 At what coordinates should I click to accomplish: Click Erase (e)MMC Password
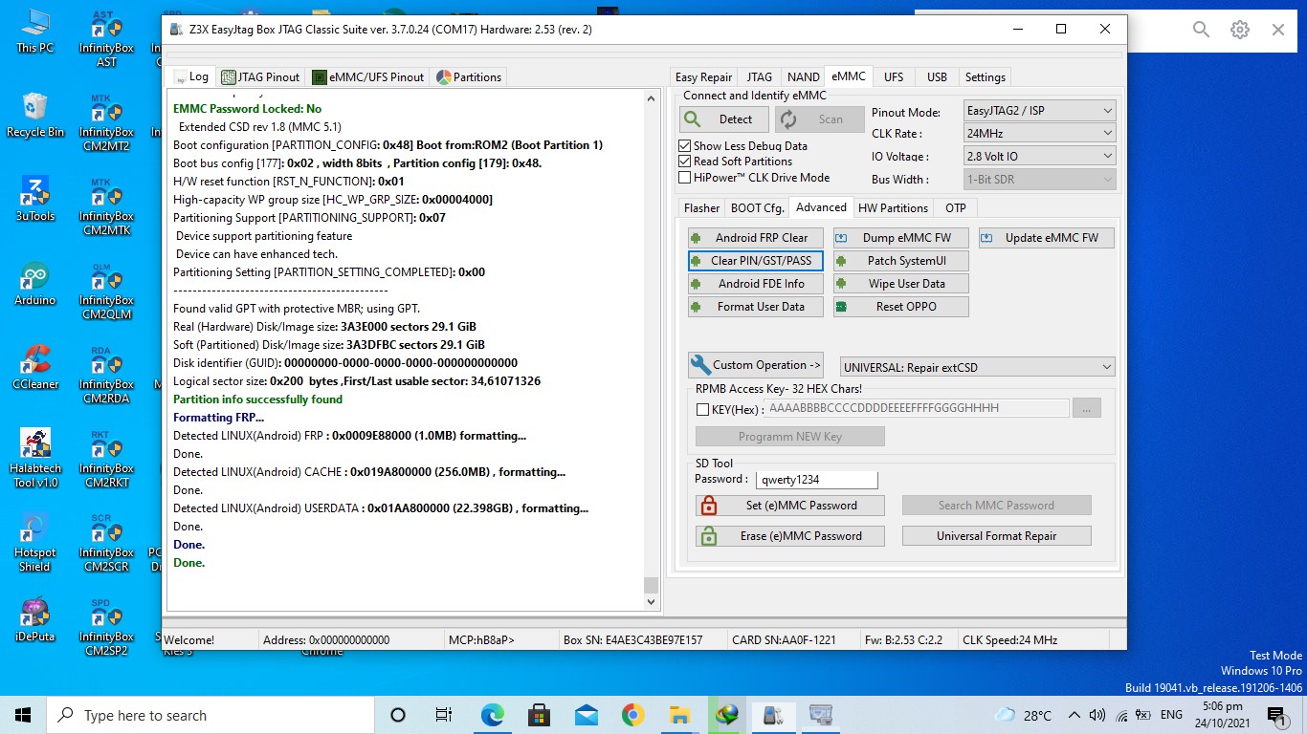789,536
